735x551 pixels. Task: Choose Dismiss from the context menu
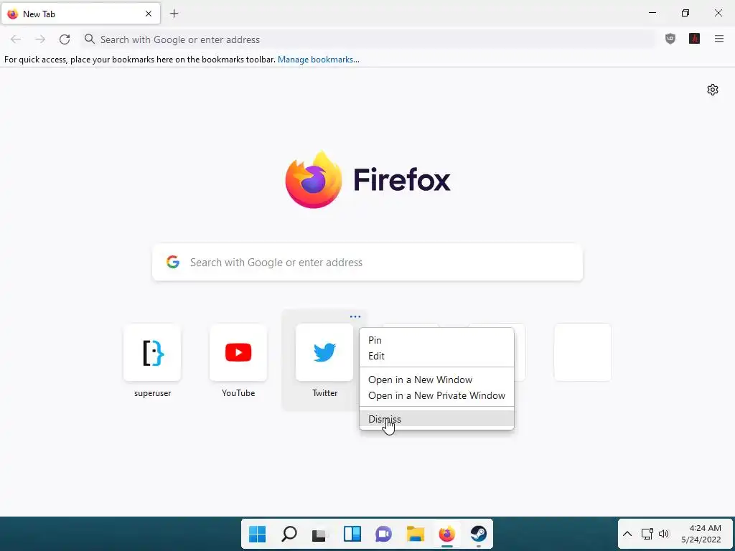point(436,419)
